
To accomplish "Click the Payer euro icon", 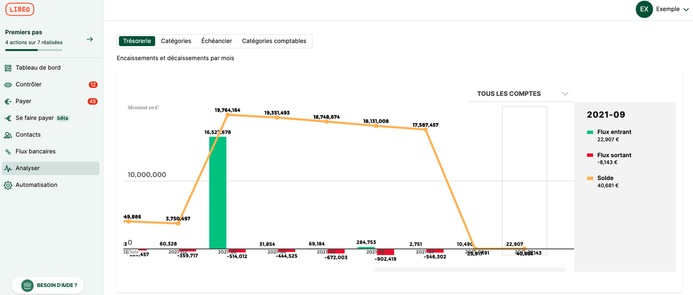I will tap(8, 101).
